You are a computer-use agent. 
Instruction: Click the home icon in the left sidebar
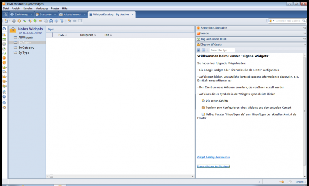[x=4, y=108]
